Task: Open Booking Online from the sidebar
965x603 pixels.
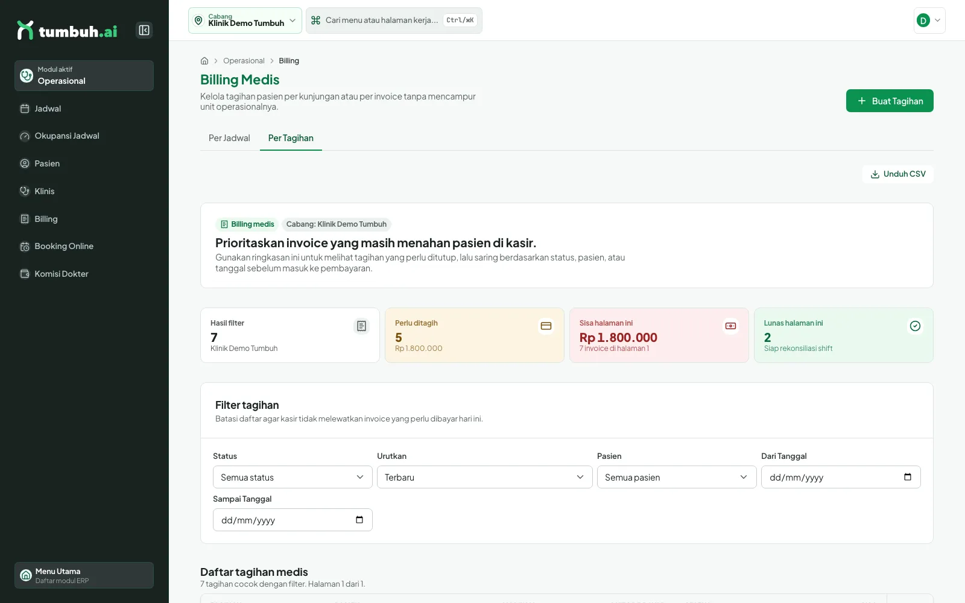Action: point(84,246)
